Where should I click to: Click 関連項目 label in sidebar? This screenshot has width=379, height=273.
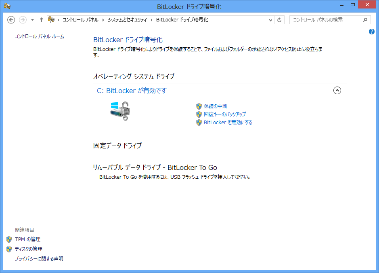click(x=25, y=230)
